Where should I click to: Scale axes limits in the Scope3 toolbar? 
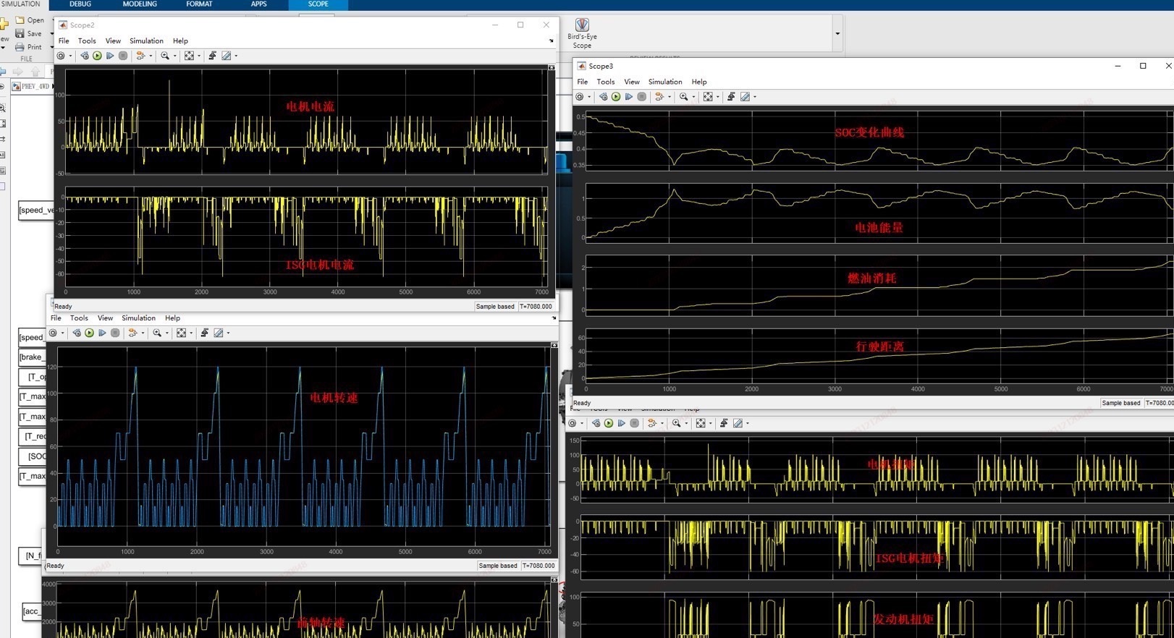tap(708, 97)
